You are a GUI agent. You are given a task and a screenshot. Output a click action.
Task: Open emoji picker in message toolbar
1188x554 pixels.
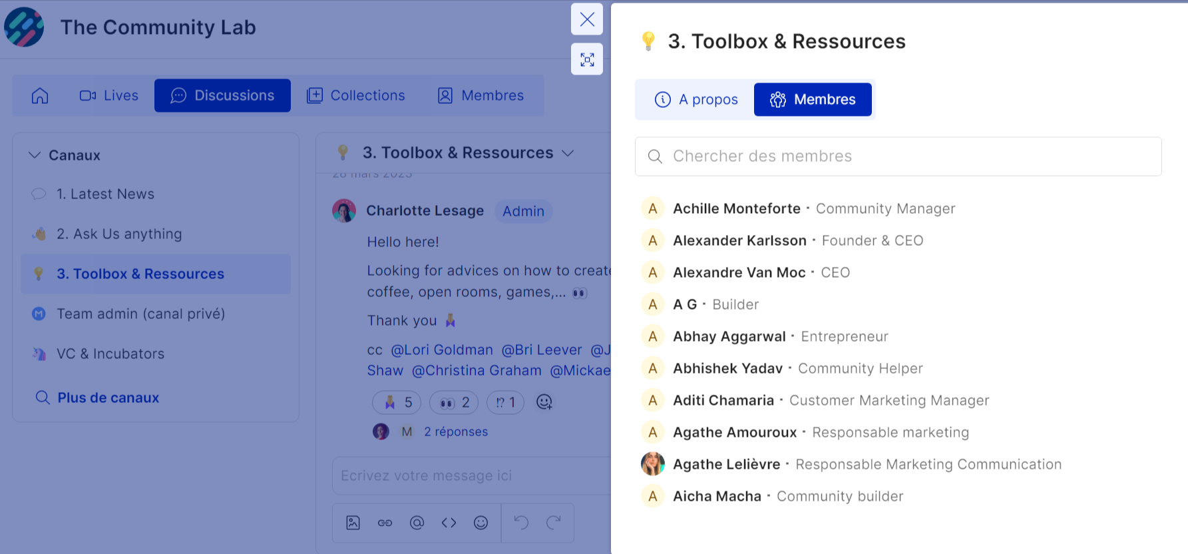(x=481, y=523)
